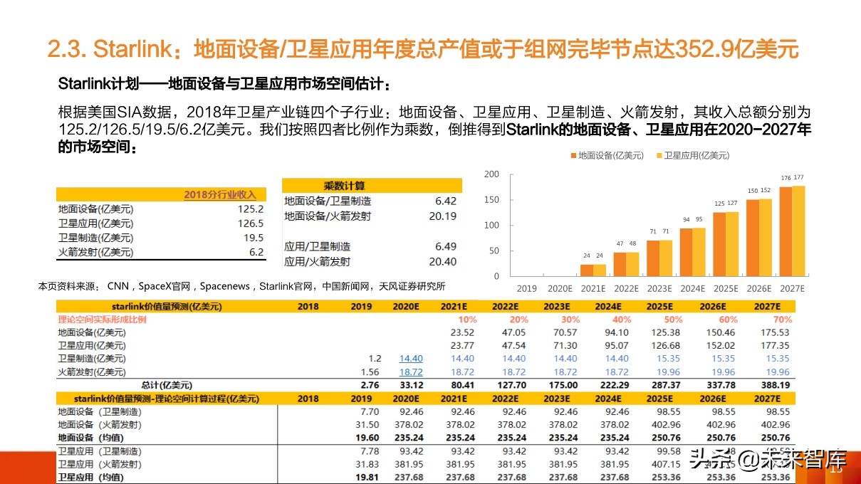Select 31.50 in 地面设备 (火箭发射) row
Viewport: 861px width, 484px height.
(367, 425)
